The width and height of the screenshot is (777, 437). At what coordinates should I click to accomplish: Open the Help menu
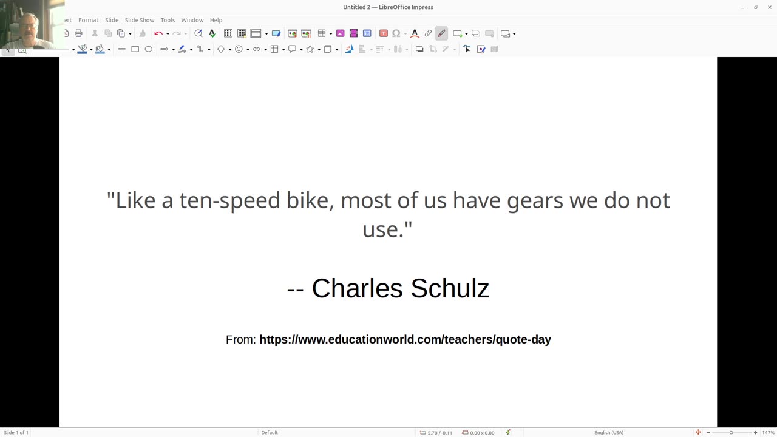(x=216, y=20)
